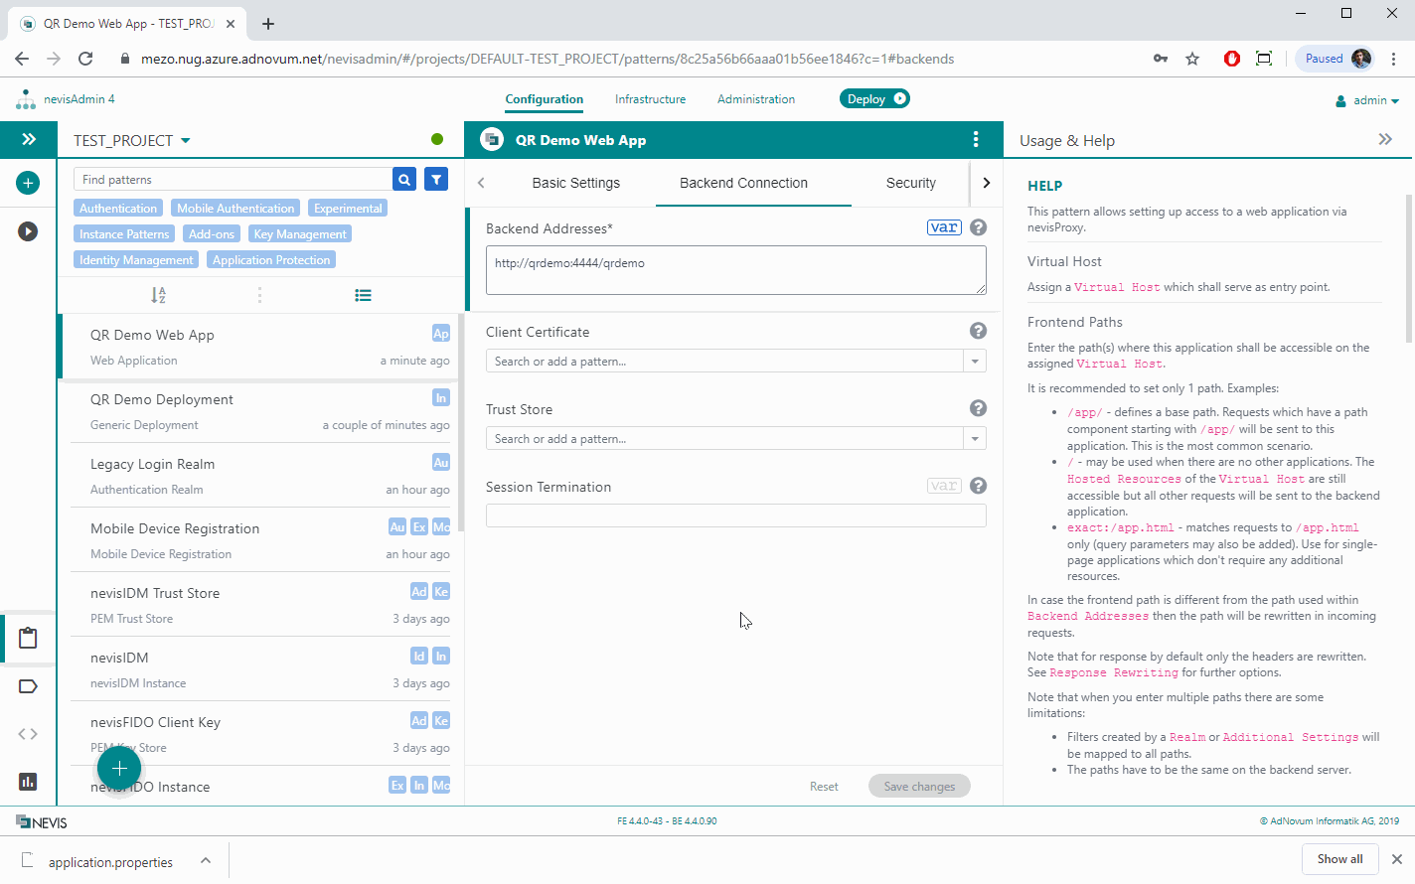Toggle the Authentication filter tag
The image size is (1415, 884).
click(118, 209)
